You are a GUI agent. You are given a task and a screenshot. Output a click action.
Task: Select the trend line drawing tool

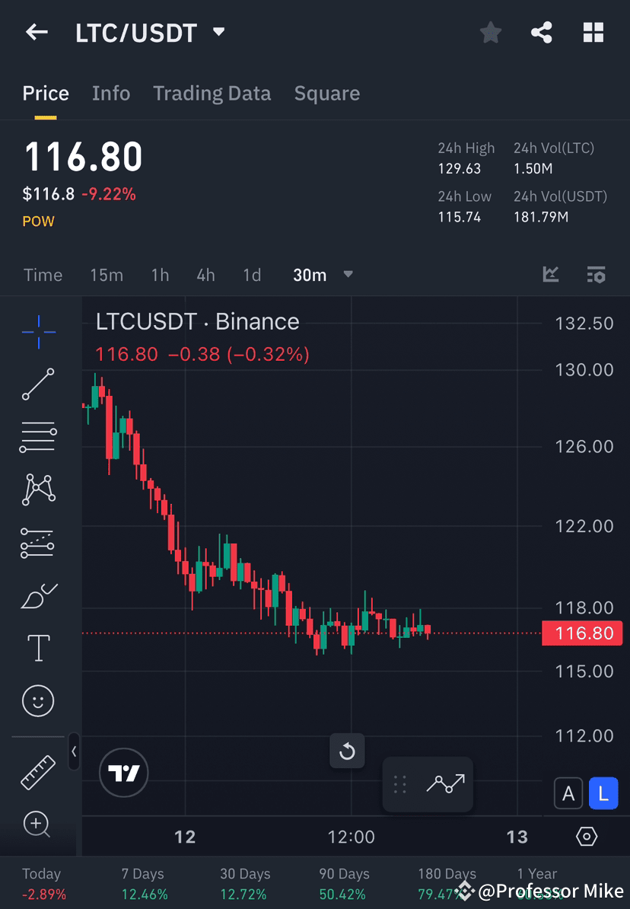click(38, 384)
